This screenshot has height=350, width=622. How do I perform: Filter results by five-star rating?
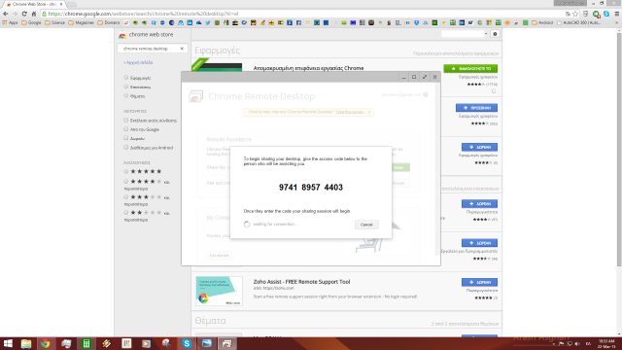pyautogui.click(x=126, y=171)
